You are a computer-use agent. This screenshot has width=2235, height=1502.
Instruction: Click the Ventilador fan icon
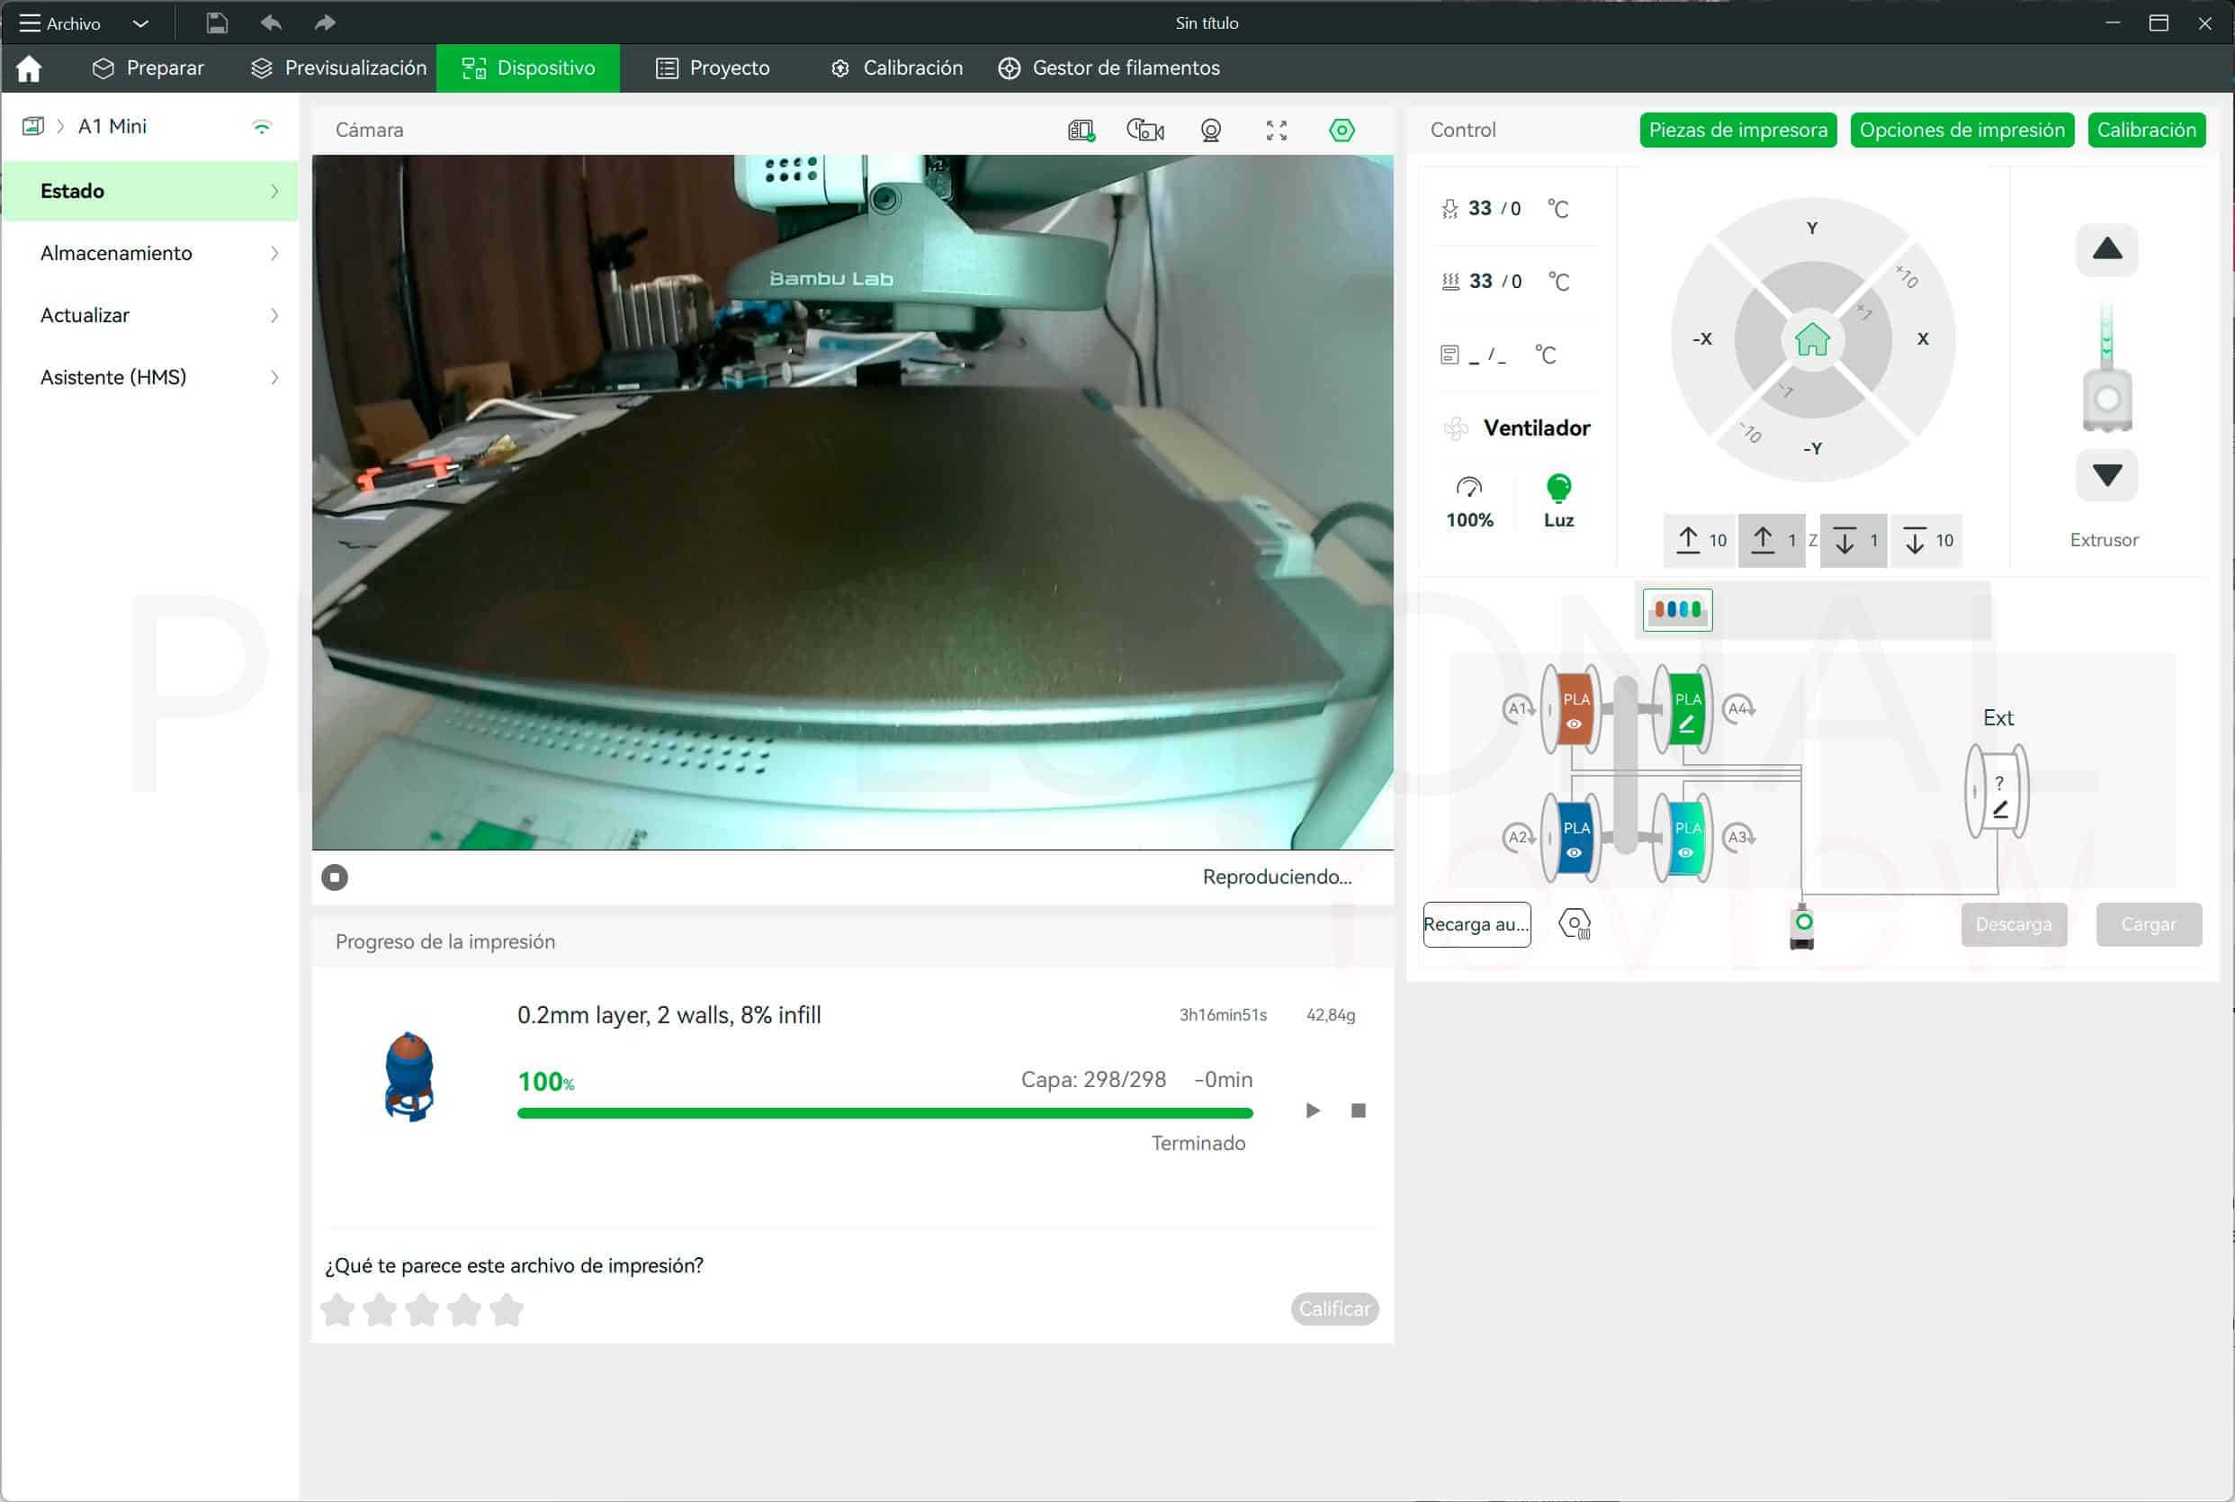(x=1456, y=428)
